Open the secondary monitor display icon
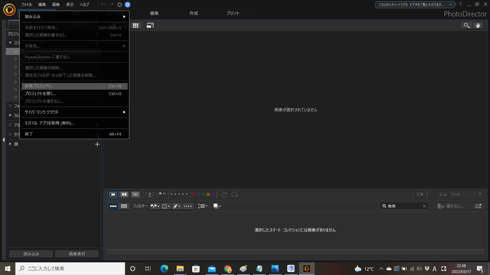Screen dimensions: 490x275 coord(150,25)
